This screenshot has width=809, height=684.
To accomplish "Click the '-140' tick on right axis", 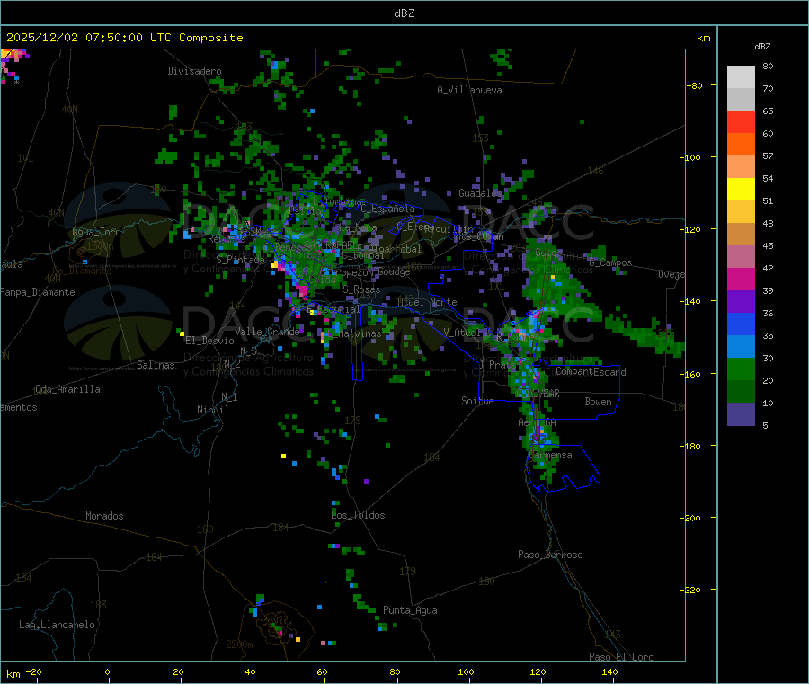I will click(690, 301).
